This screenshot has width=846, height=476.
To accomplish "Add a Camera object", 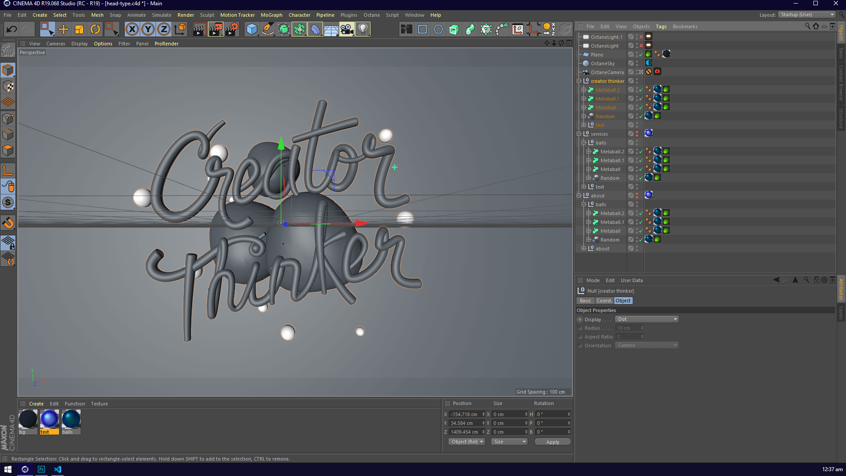I will tap(347, 30).
